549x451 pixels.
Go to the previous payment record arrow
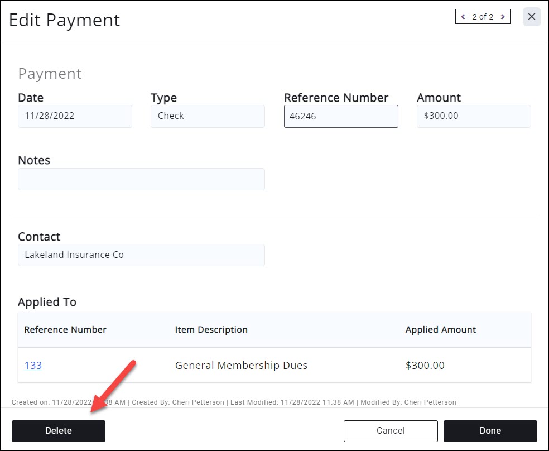click(463, 17)
